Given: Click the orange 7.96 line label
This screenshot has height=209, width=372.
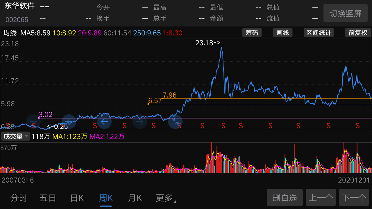Looking at the screenshot, I should coord(170,95).
